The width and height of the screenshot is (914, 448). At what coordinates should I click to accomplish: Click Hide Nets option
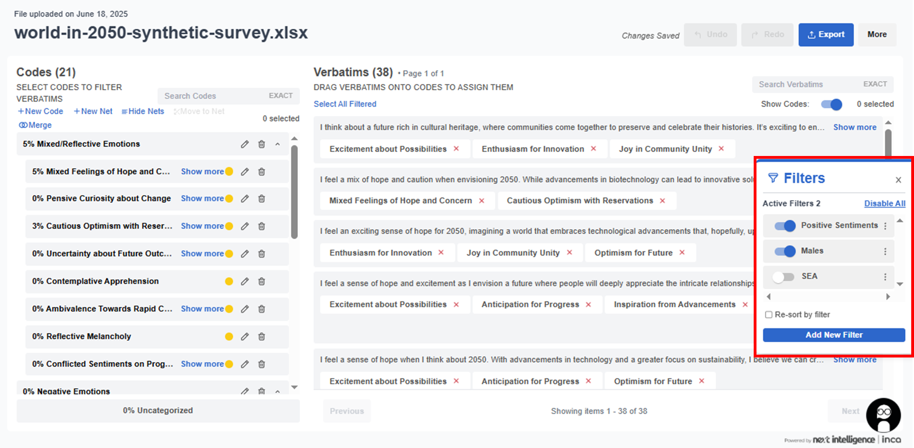[143, 111]
